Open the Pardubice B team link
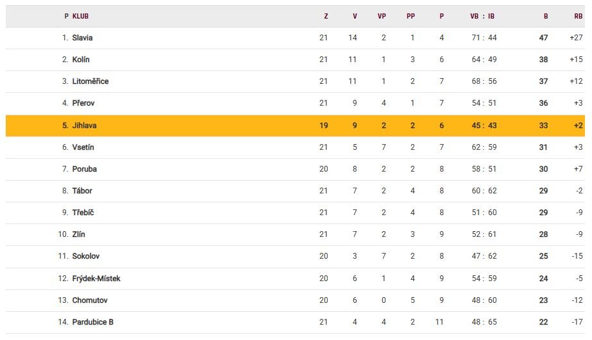The image size is (592, 340). [92, 322]
